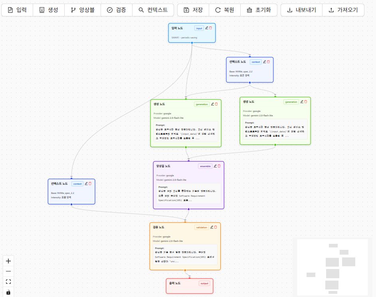
Task: Click 'SMART - periodic saving' text in input node
Action: (x=184, y=38)
